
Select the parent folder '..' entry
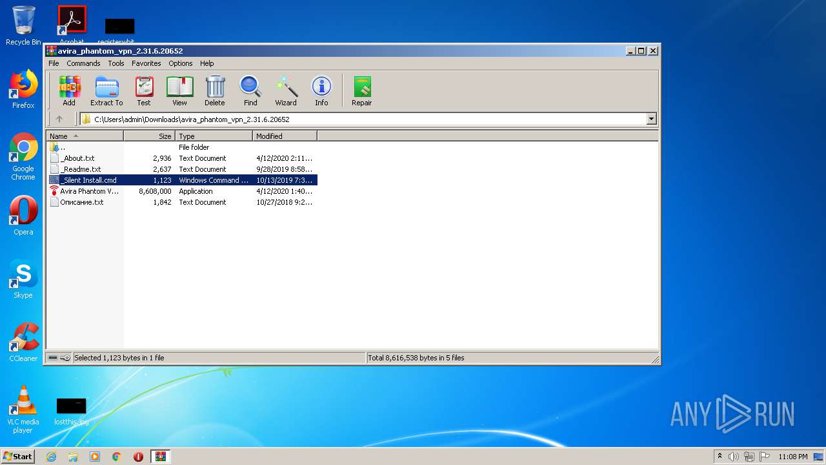point(182,147)
